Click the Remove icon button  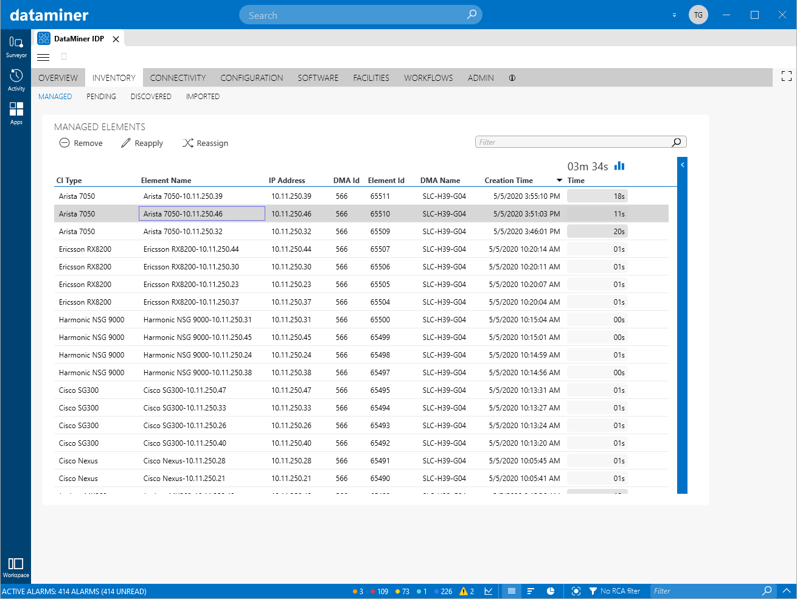(81, 143)
